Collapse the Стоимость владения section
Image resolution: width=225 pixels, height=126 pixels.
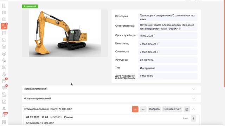point(194,109)
